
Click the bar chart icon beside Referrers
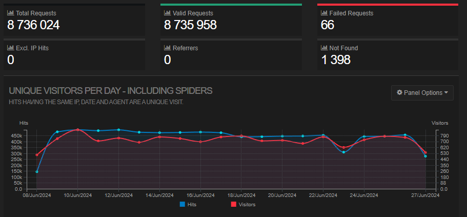click(x=168, y=48)
